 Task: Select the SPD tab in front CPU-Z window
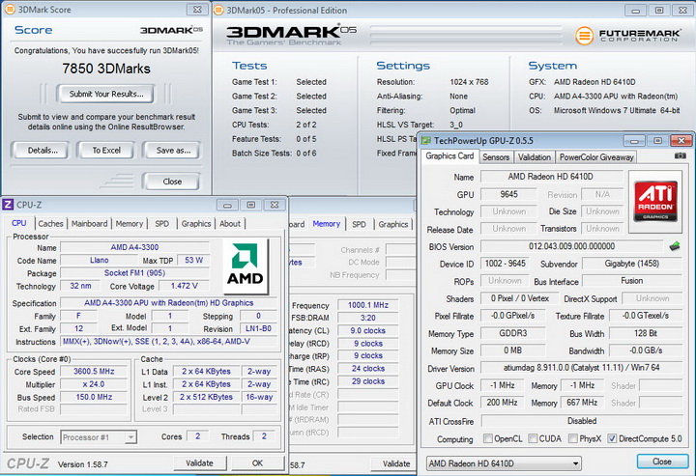(x=162, y=224)
